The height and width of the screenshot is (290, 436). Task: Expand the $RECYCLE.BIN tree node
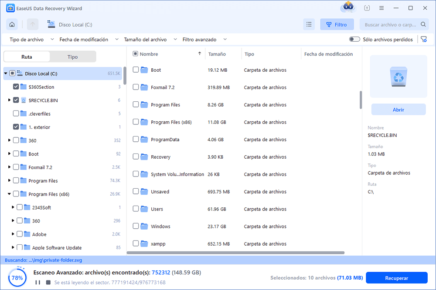click(9, 100)
